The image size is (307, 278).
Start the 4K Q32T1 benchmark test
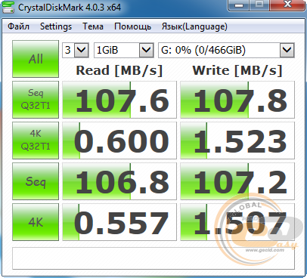(x=36, y=141)
